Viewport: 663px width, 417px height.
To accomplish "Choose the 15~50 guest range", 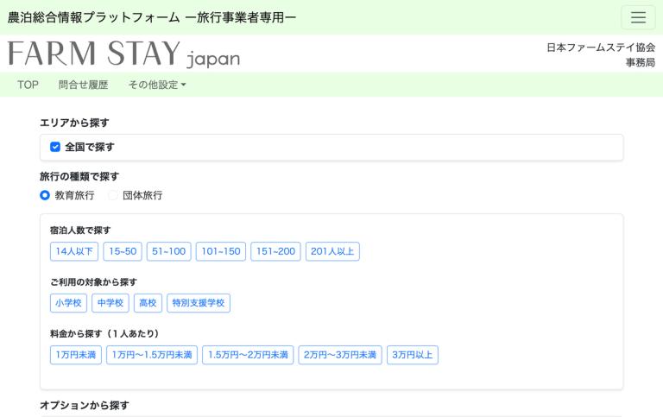I will (122, 251).
